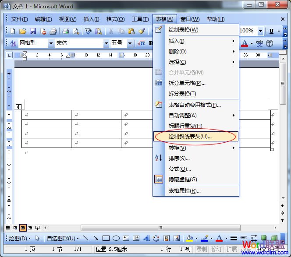Choose 绘制斜线表头(U)... menu item
This screenshot has height=257, width=291.
click(x=196, y=137)
